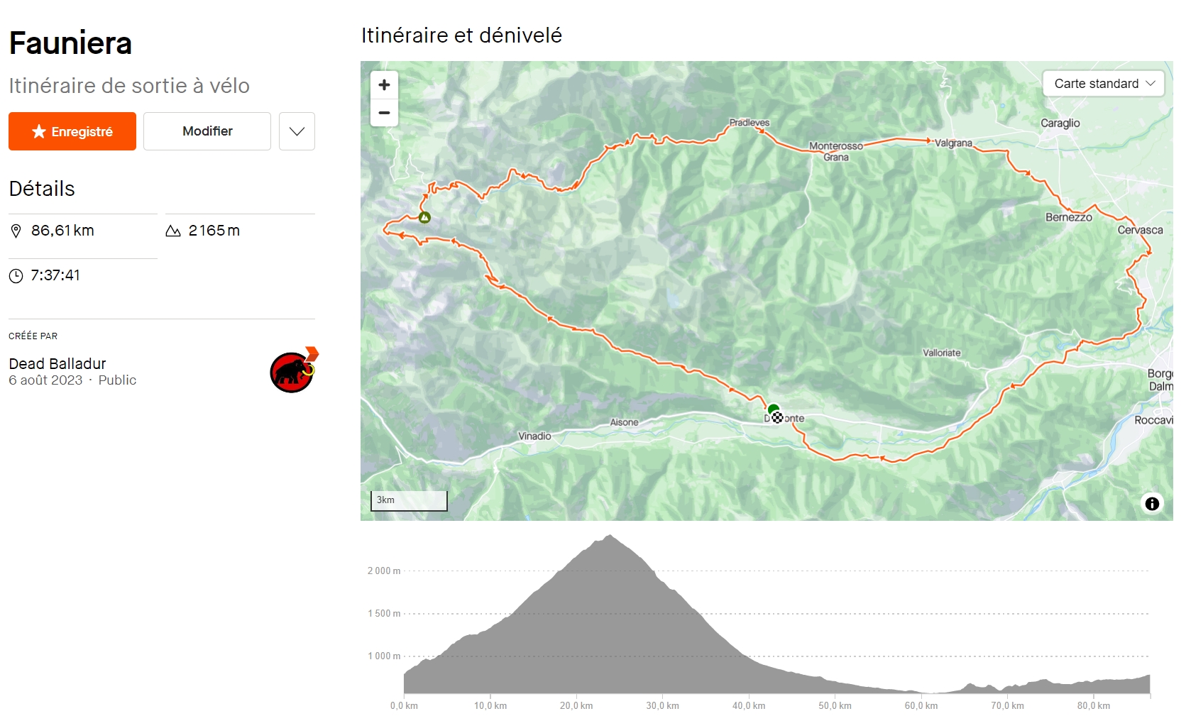Click the Bernezzo label on the map

pos(1068,218)
